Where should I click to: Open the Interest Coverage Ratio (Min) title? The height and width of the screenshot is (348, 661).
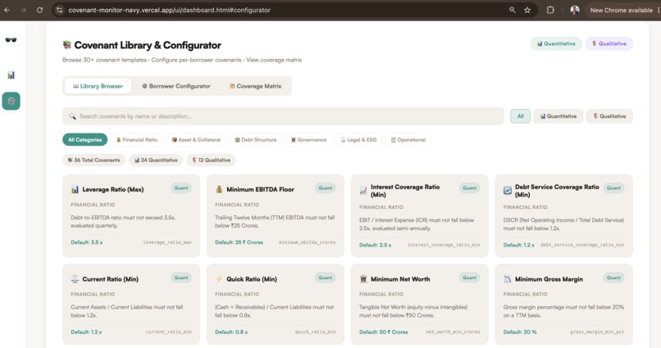pos(405,191)
